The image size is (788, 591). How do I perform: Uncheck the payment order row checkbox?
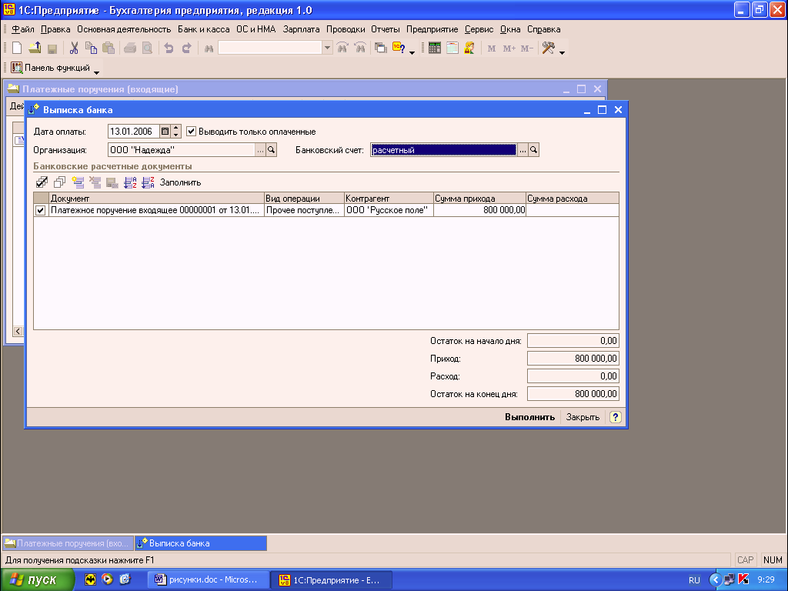[41, 210]
